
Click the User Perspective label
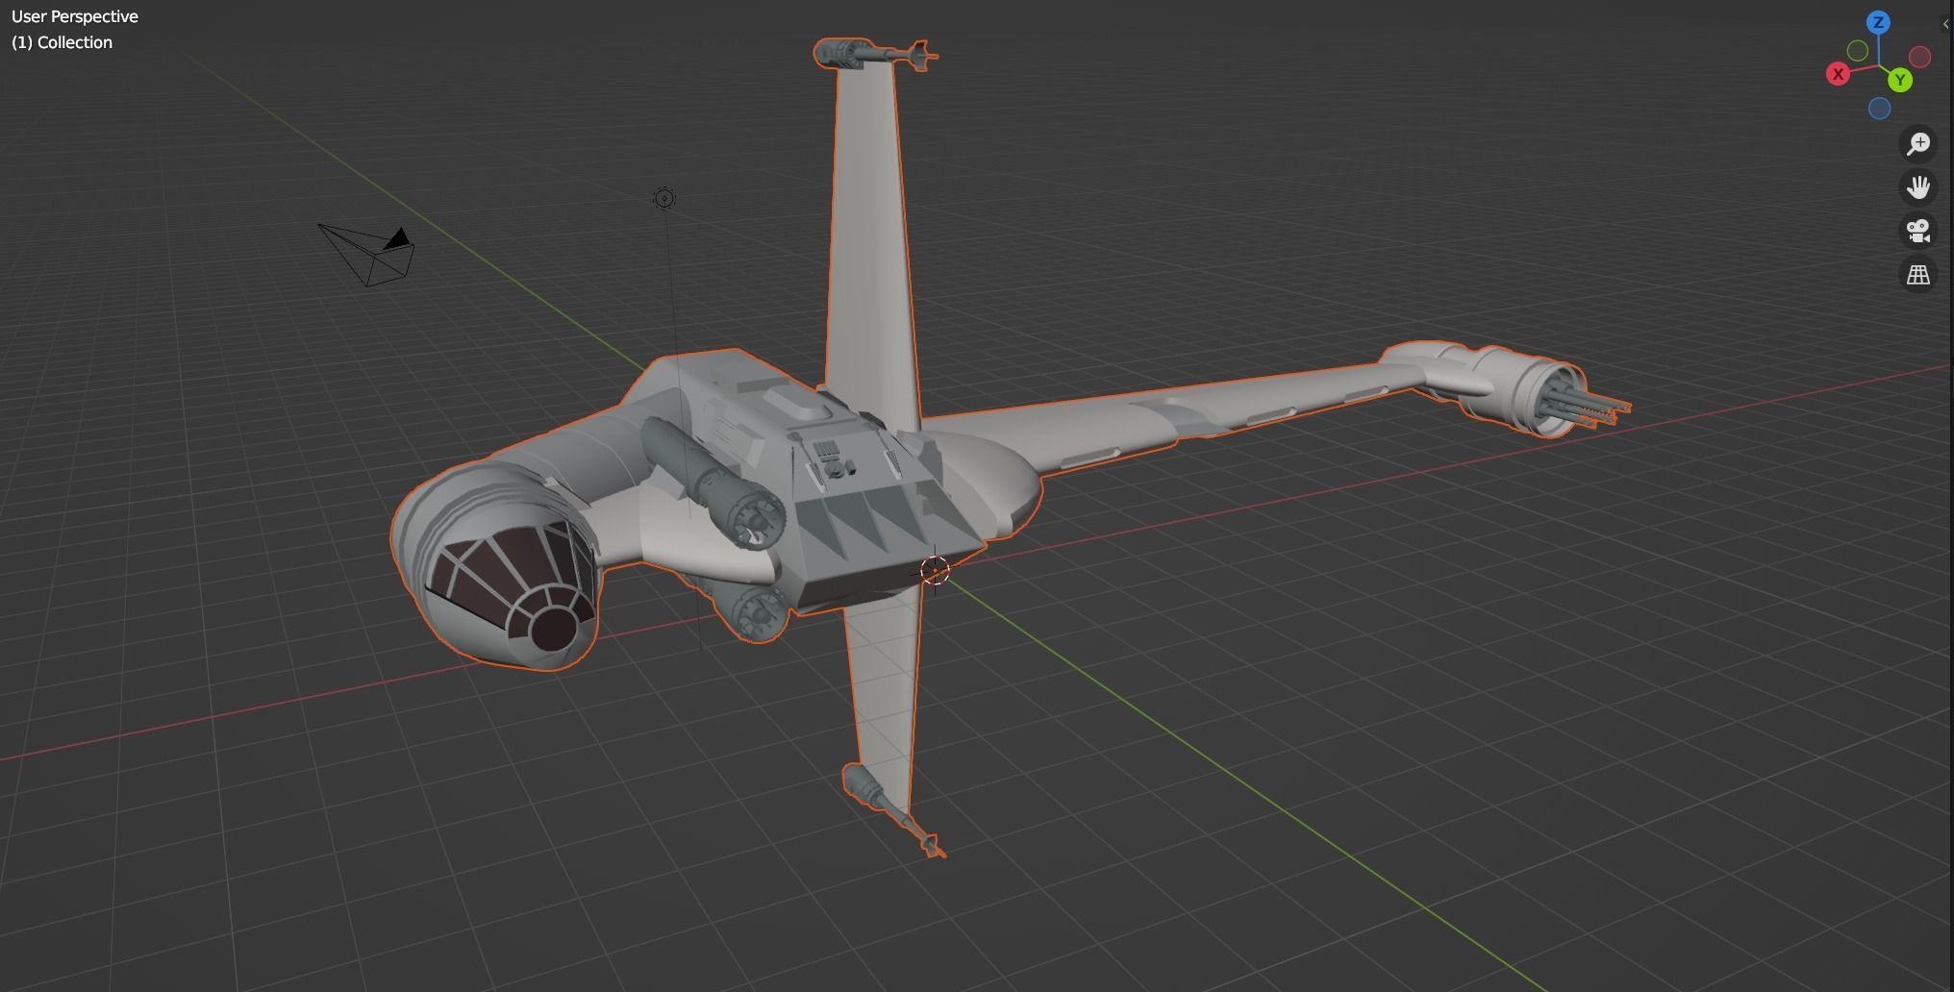(75, 16)
